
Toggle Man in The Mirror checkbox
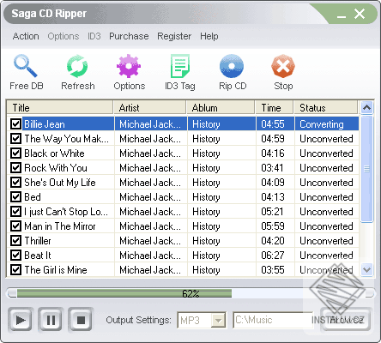click(15, 226)
